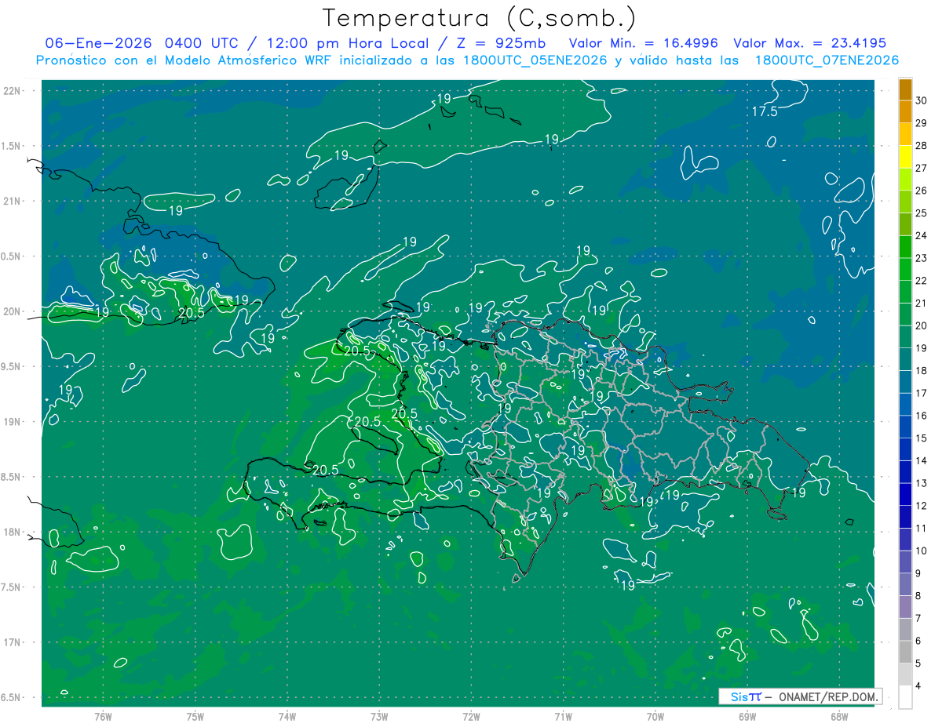Click the '69W' longitude axis label

(747, 716)
